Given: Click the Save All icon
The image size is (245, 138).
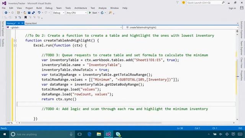Looking at the screenshot, I should (33, 13).
